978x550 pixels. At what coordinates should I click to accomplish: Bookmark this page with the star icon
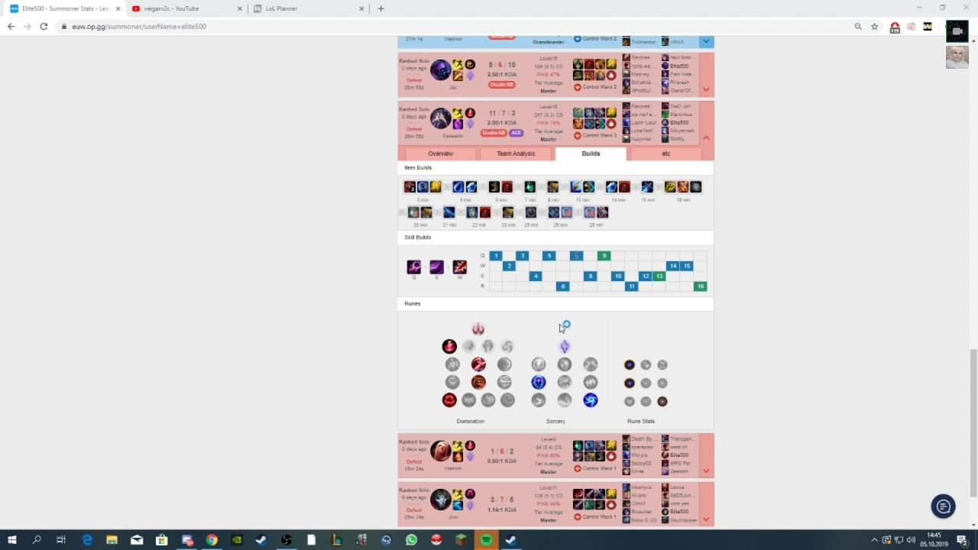point(875,26)
